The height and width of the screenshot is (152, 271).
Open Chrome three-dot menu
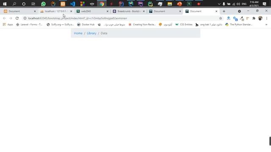[x=267, y=18]
